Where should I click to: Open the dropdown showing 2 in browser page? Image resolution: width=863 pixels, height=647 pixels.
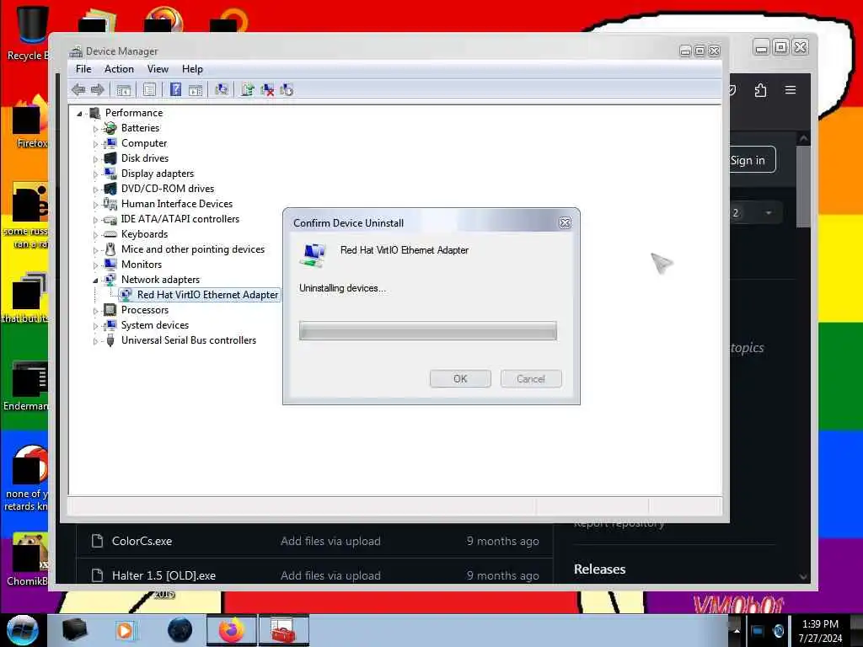point(755,213)
